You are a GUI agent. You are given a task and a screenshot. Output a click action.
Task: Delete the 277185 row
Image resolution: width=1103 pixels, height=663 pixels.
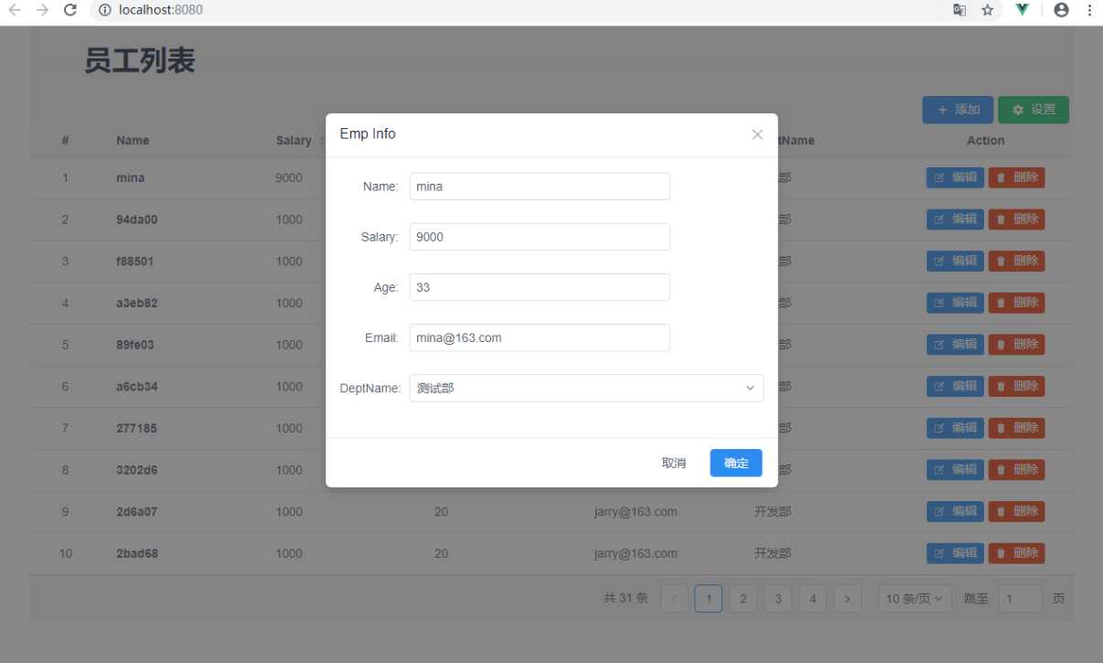(1016, 428)
